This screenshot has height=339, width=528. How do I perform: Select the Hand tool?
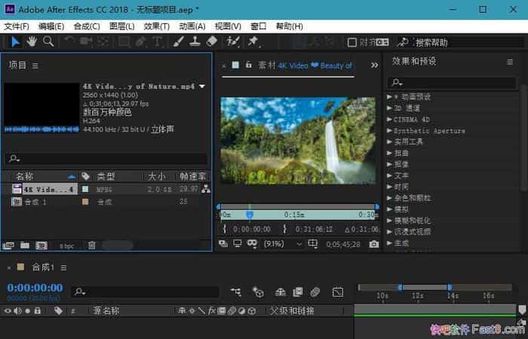[x=32, y=41]
